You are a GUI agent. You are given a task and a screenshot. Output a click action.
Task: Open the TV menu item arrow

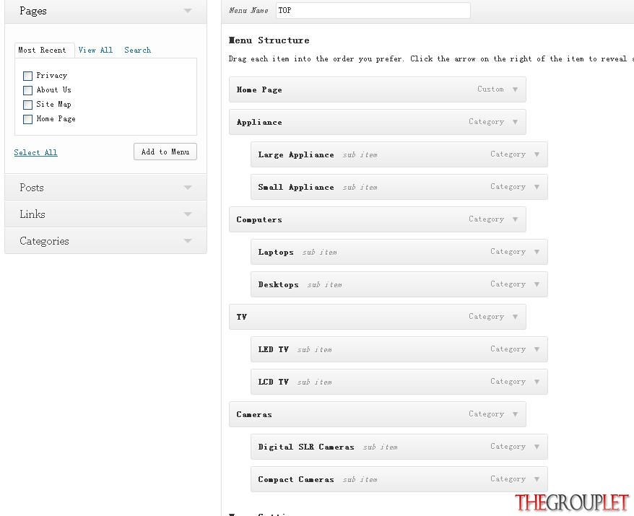pyautogui.click(x=515, y=316)
